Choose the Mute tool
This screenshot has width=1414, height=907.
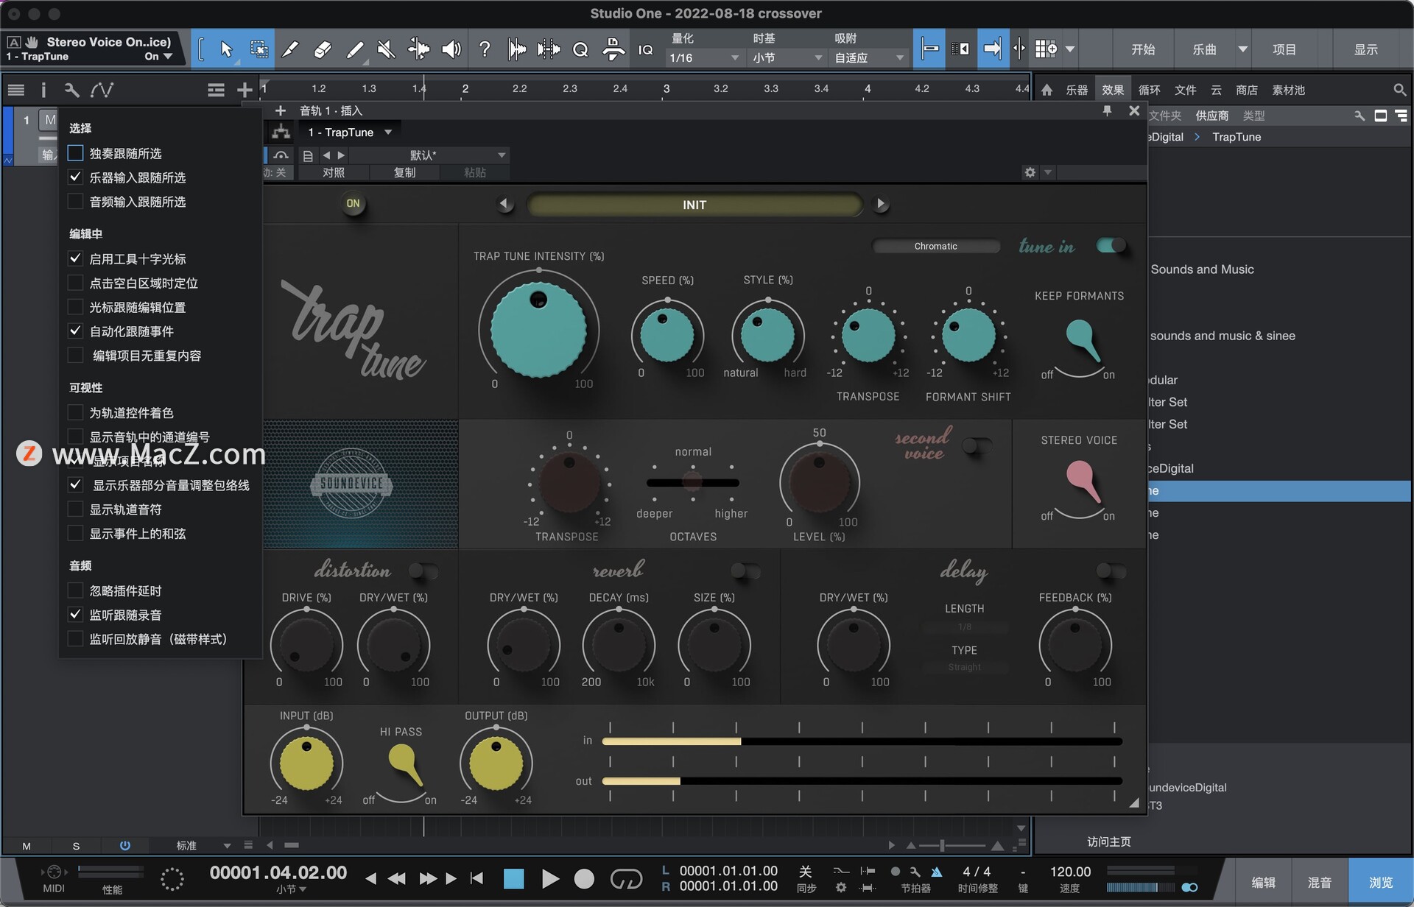386,49
